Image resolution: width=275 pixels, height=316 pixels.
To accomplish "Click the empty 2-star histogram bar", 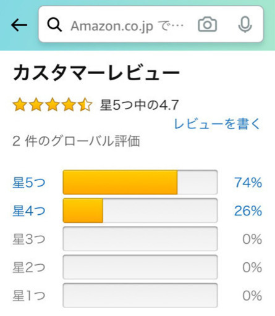I will (140, 267).
